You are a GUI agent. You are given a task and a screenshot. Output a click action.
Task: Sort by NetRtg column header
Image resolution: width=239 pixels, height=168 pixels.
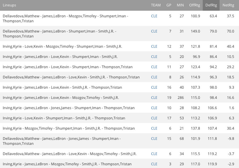pyautogui.click(x=228, y=5)
